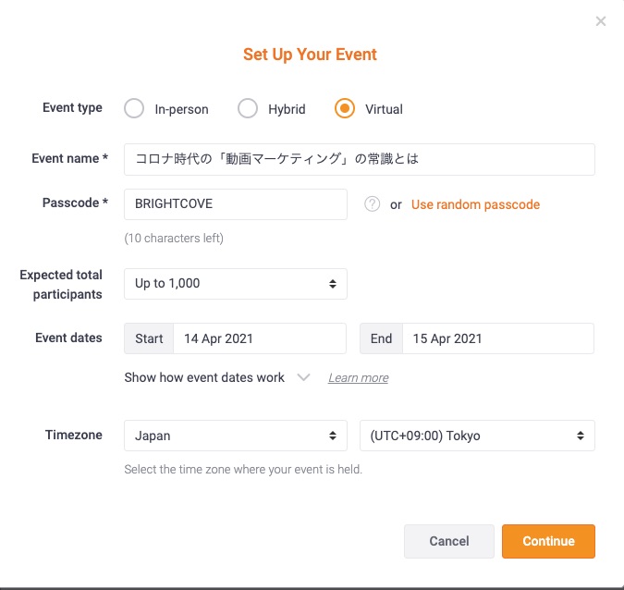This screenshot has height=590, width=624.
Task: Select the Virtual event type
Action: tap(345, 109)
